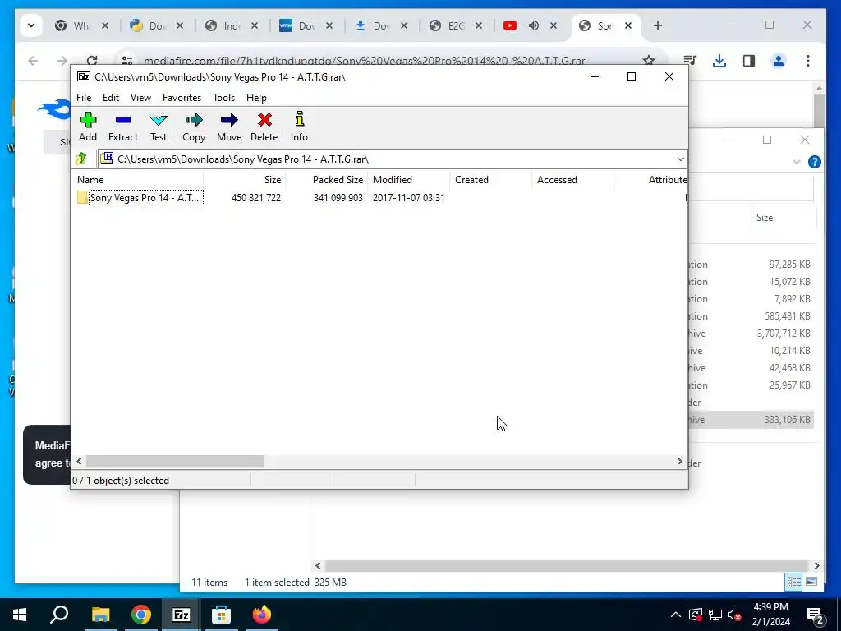Open the View menu
Image resolution: width=841 pixels, height=631 pixels.
(140, 98)
